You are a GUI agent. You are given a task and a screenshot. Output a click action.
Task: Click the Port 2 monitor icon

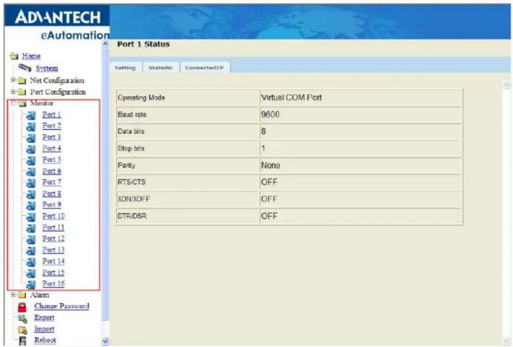point(31,126)
